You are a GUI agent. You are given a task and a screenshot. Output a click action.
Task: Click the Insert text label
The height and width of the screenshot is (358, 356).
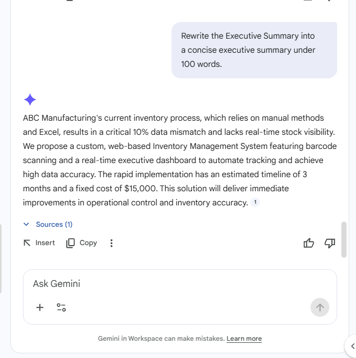click(x=45, y=243)
